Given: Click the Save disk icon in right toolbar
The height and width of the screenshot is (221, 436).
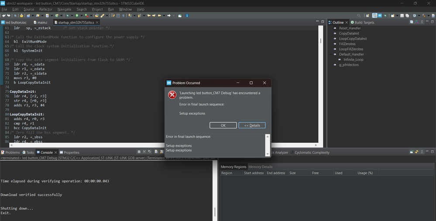Looking at the screenshot, I should coord(402,16).
